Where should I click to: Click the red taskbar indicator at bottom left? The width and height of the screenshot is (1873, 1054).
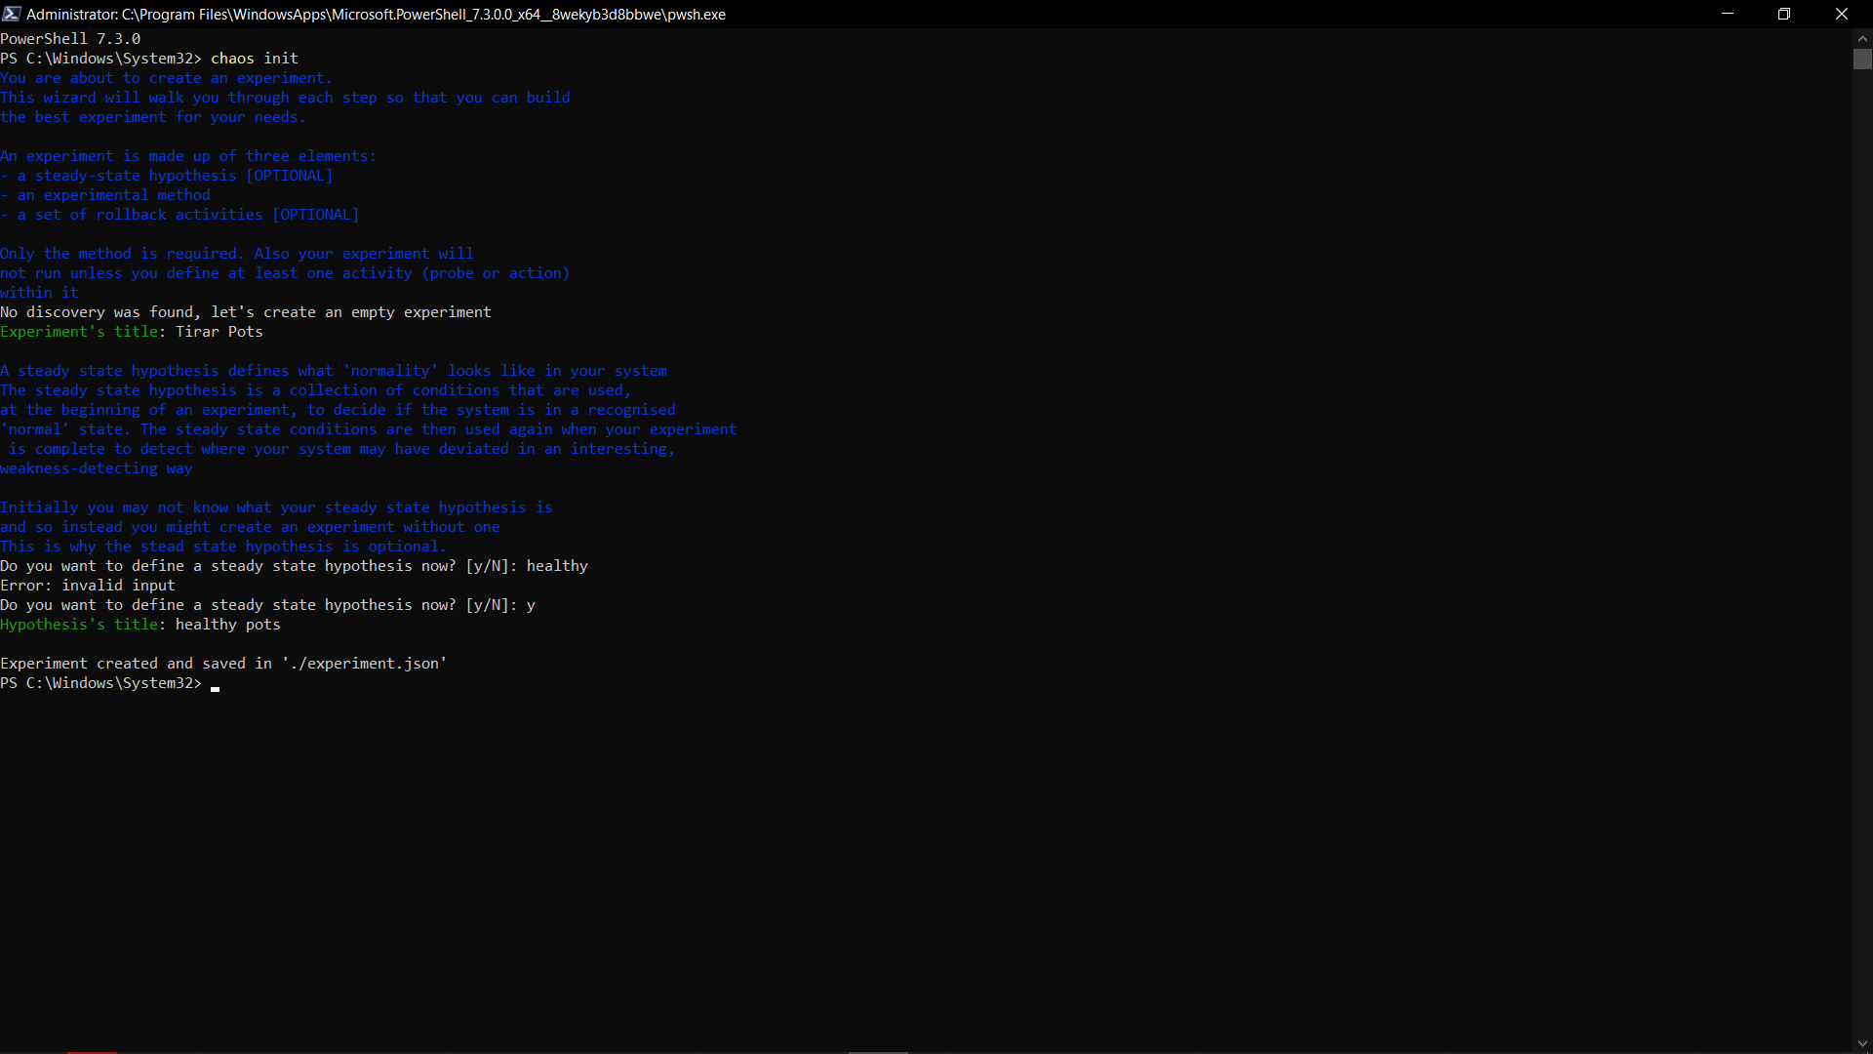[93, 1052]
